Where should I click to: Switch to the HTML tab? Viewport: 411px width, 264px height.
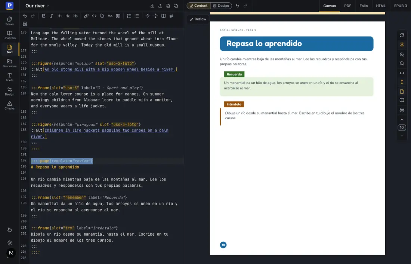pyautogui.click(x=381, y=6)
